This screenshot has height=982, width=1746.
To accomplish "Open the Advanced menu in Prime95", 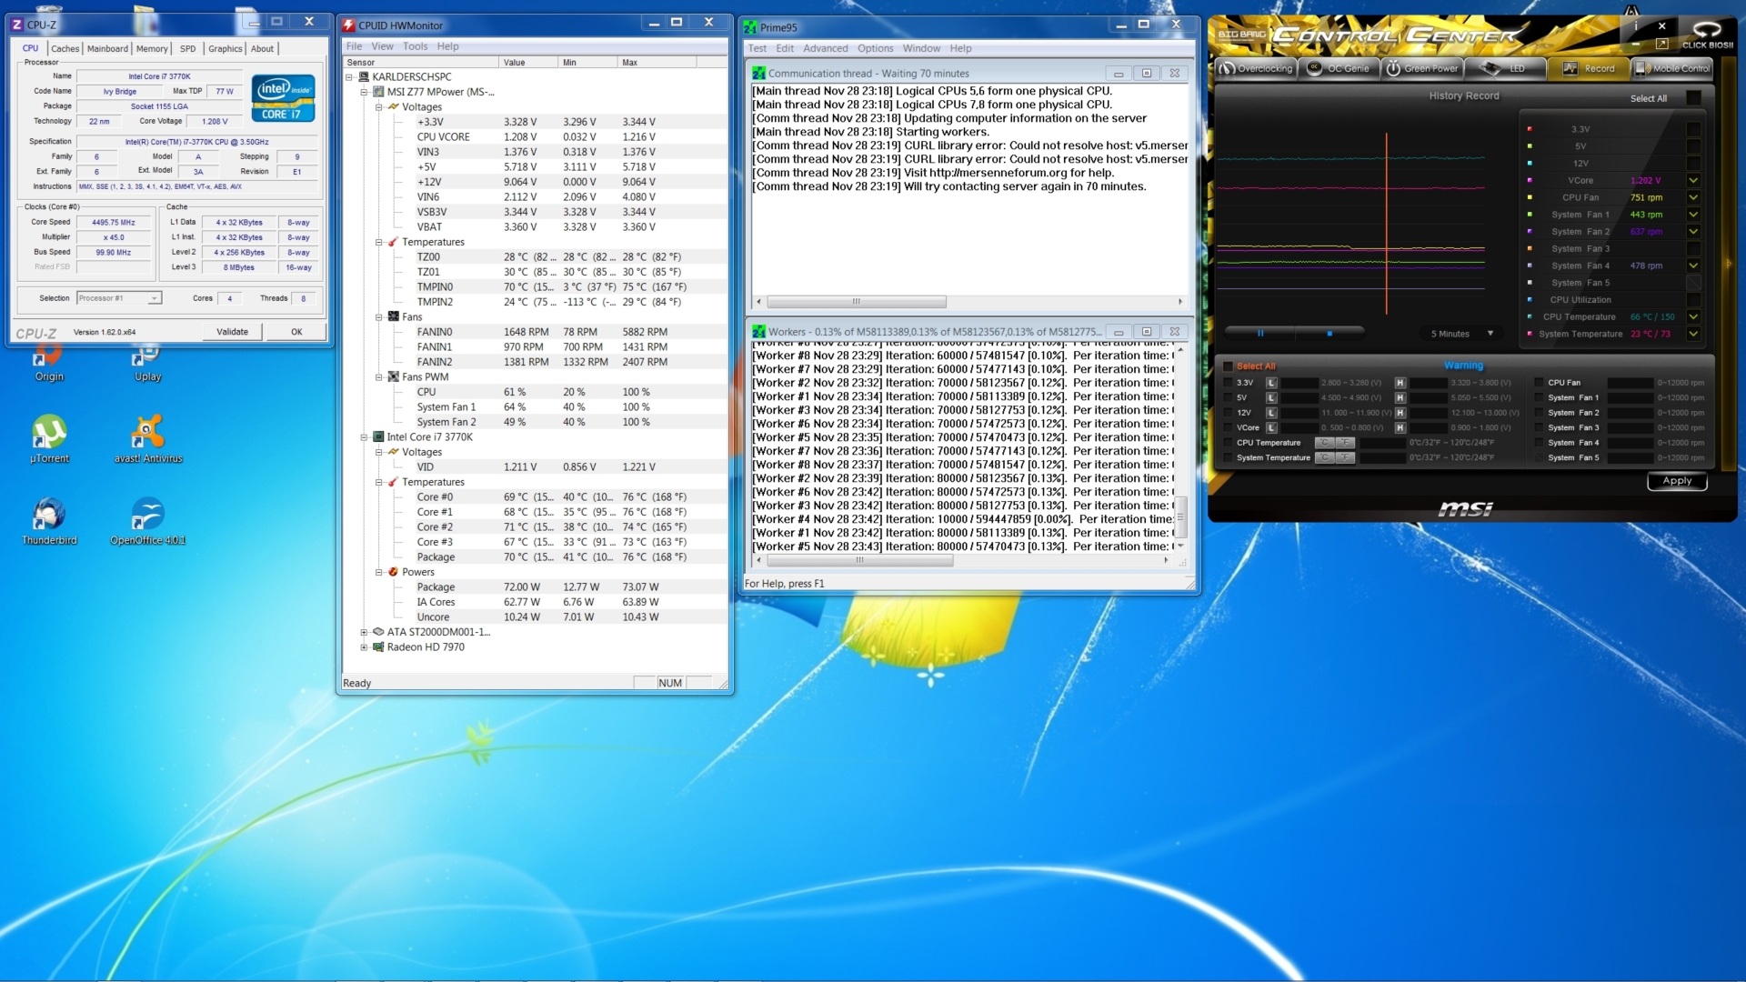I will click(x=825, y=49).
